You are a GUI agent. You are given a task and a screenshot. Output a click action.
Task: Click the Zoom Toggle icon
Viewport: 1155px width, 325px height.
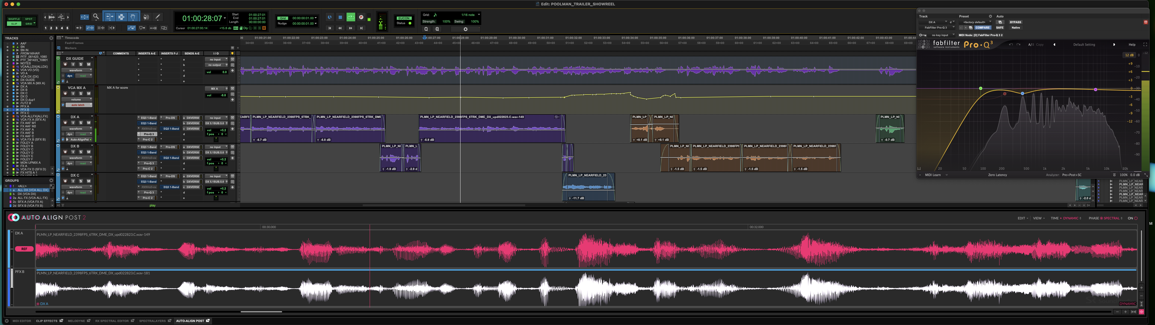coord(85,17)
